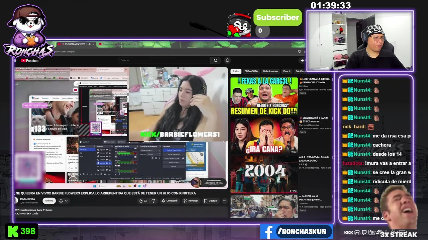
Task: Select the Relacionados filter chip
Action: [x=271, y=71]
